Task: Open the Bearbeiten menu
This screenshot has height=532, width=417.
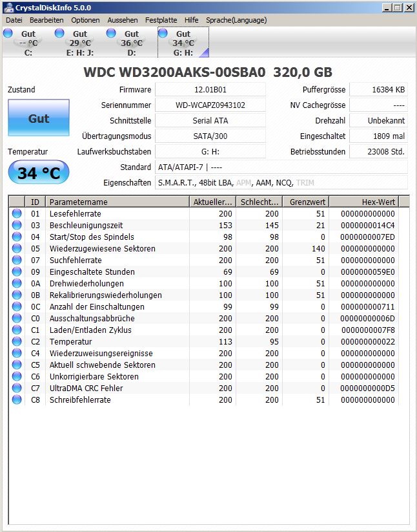Action: 46,20
